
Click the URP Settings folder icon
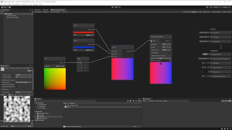coord(38,118)
